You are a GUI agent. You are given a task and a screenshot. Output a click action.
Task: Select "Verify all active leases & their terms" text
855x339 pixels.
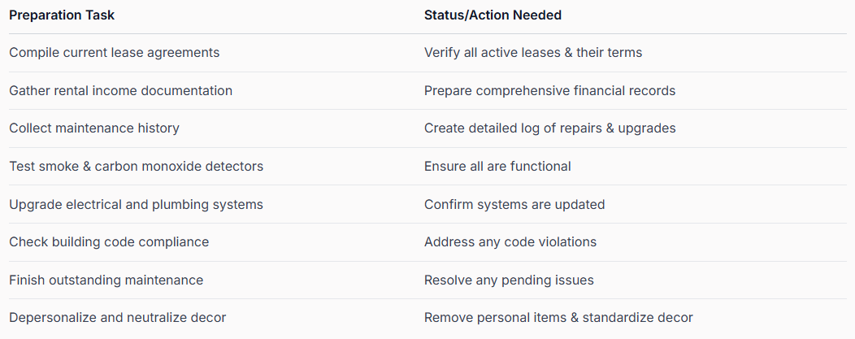pyautogui.click(x=532, y=53)
